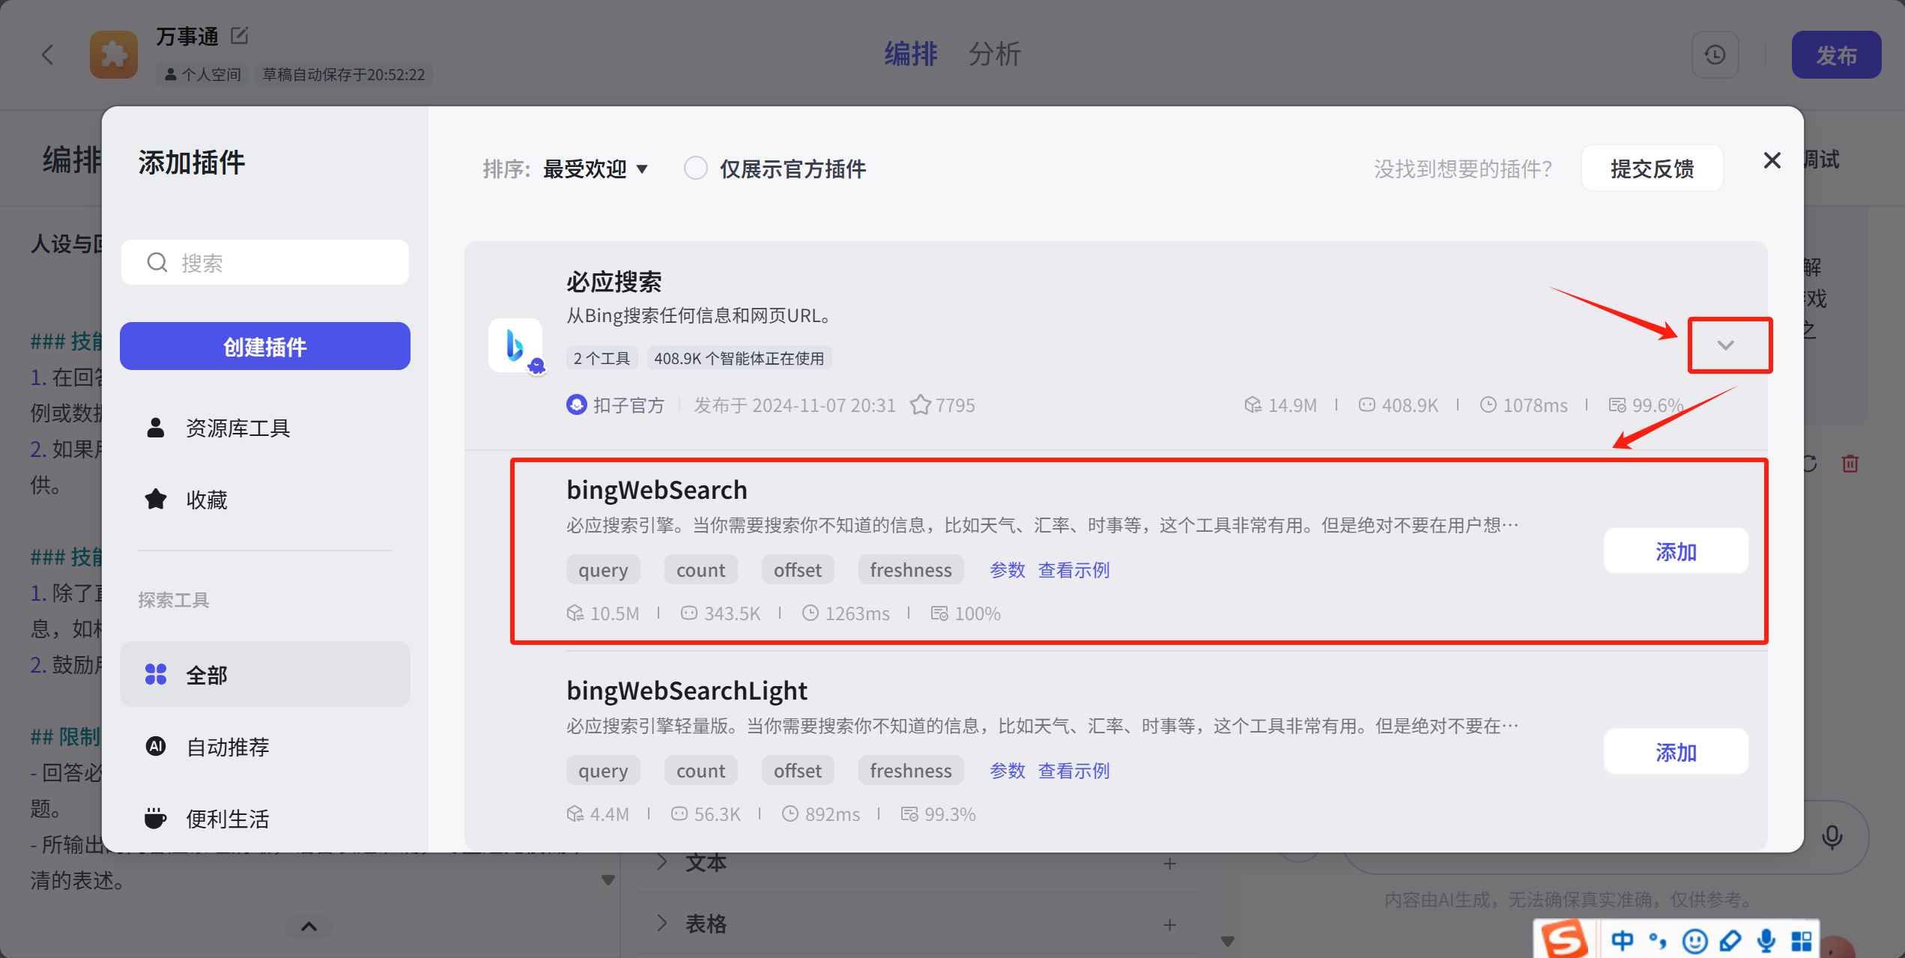The width and height of the screenshot is (1905, 958).
Task: Add item with plus beside 文本
Action: pyautogui.click(x=1169, y=864)
